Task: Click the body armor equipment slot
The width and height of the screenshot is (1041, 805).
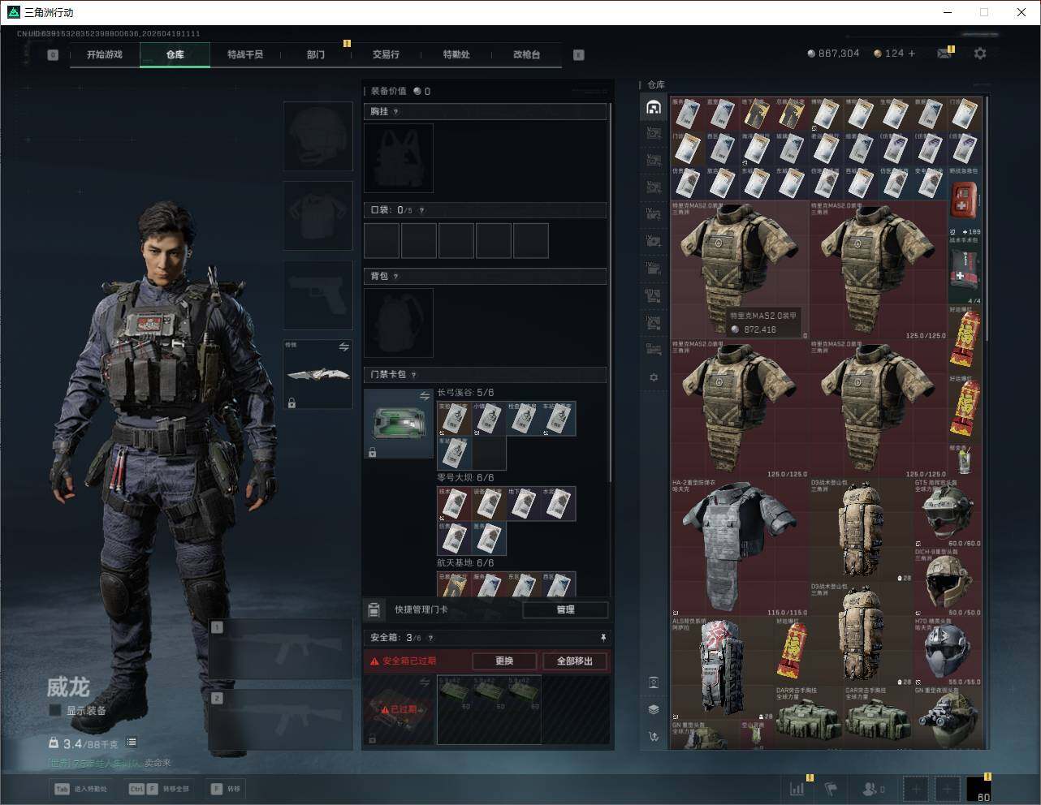Action: point(317,216)
